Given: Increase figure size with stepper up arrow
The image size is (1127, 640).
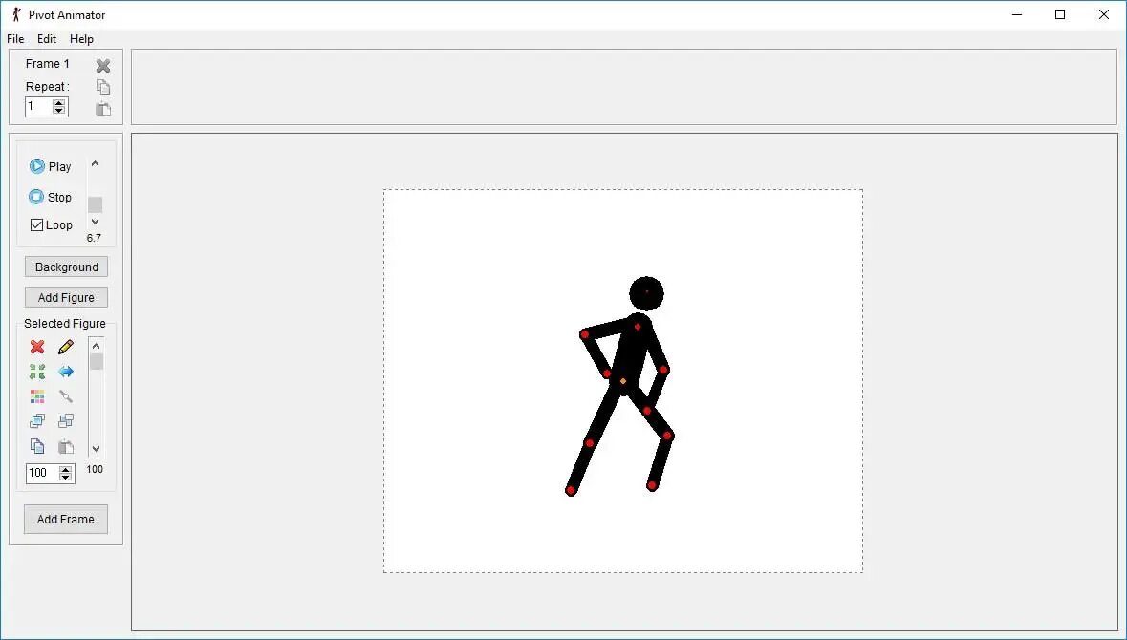Looking at the screenshot, I should [x=65, y=469].
